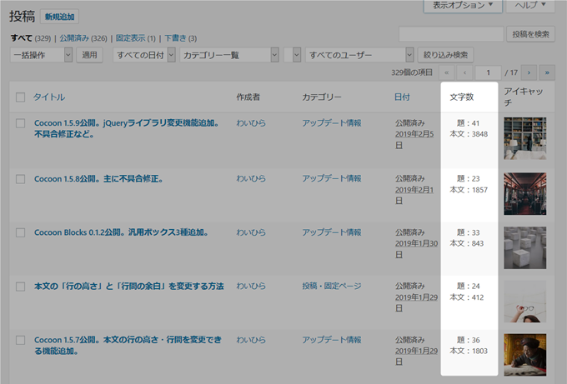Select the Cocoon Blocks 0.1.2 post checkbox
This screenshot has height=384, width=567.
coord(21,232)
